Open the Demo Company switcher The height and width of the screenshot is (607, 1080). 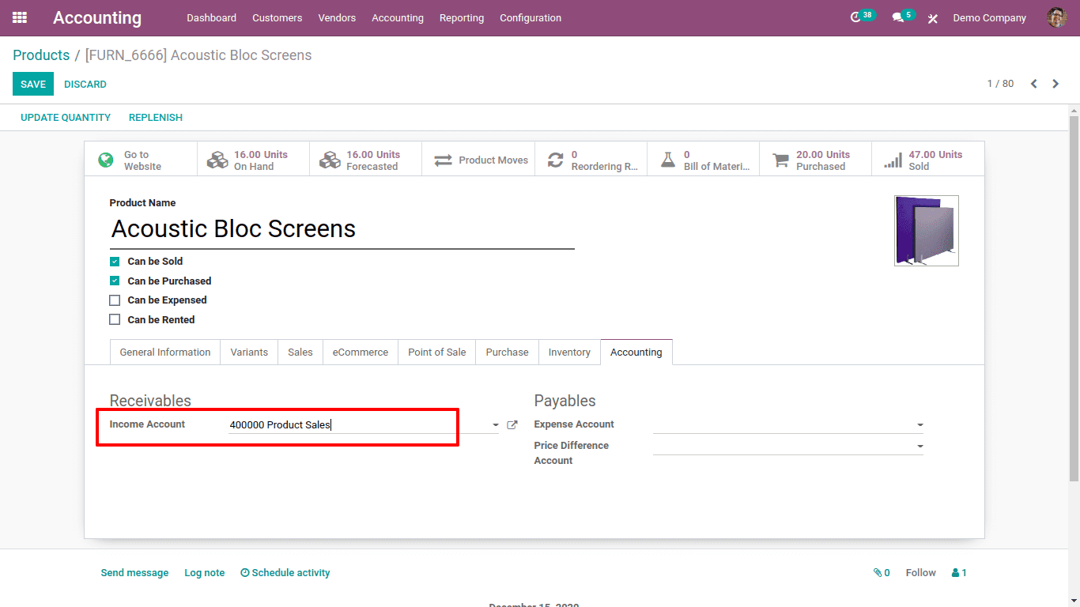[989, 17]
